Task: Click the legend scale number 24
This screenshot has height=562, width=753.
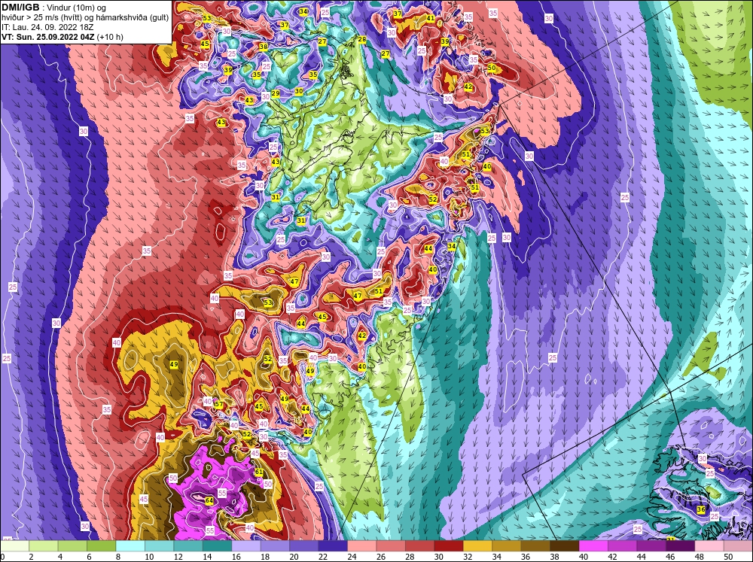Action: click(x=352, y=557)
